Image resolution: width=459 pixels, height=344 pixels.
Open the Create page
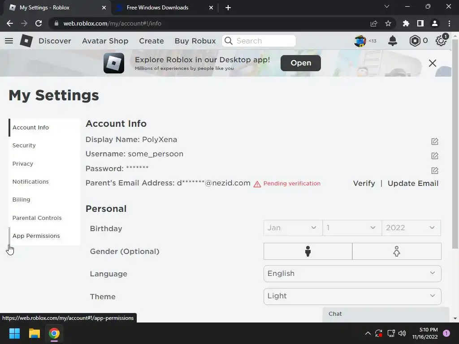(152, 41)
